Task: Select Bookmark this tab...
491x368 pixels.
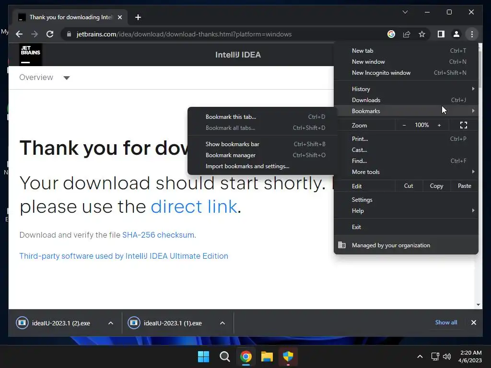Action: 262,117
